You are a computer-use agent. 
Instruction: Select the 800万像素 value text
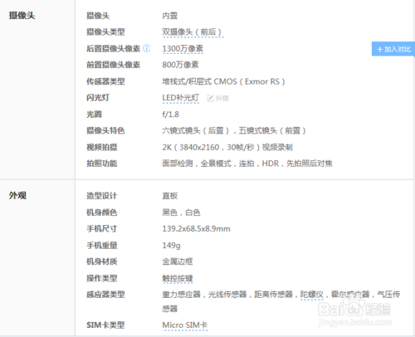180,65
